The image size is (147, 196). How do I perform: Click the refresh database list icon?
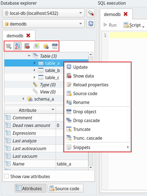[91, 23]
